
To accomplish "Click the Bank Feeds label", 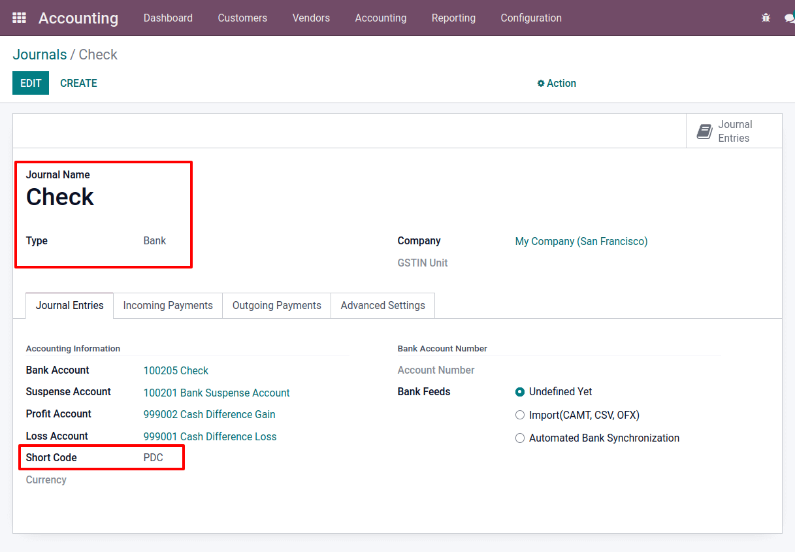I will [424, 392].
